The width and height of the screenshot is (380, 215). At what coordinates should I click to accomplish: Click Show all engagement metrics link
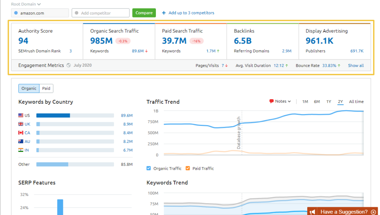(356, 65)
